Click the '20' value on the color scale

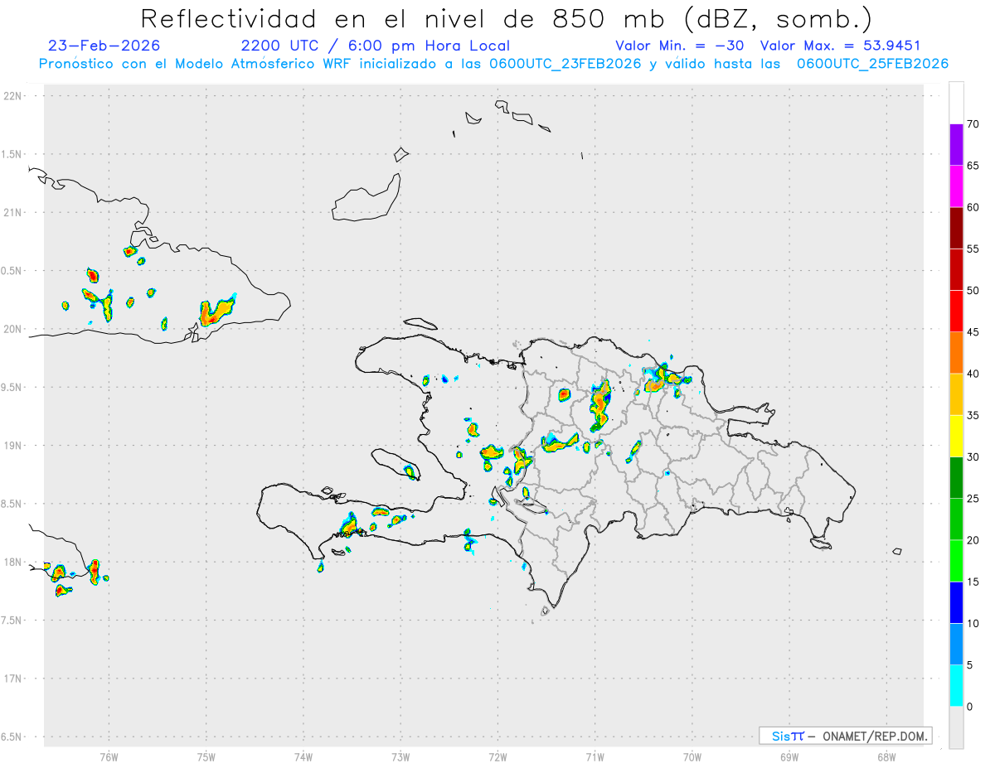(973, 540)
